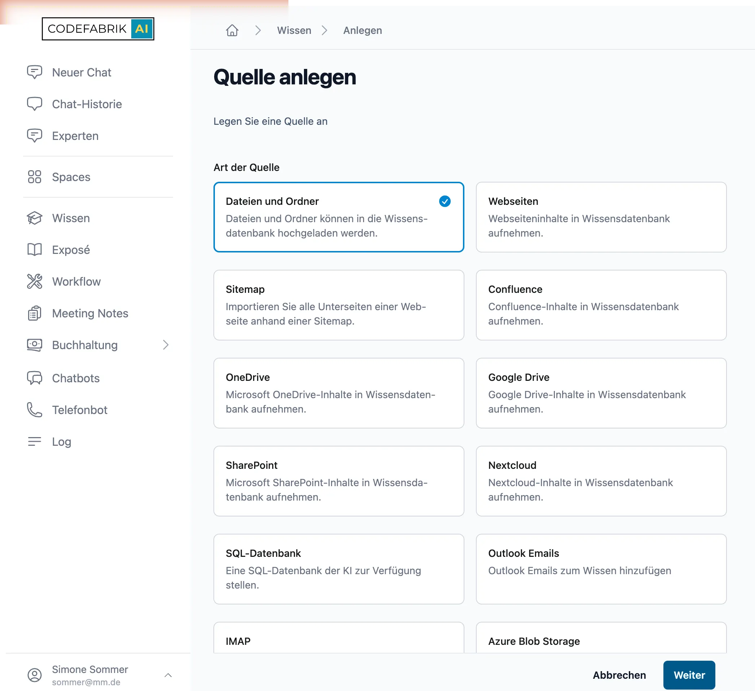Click the Log lines icon
Screen dimensions: 755x691
pyautogui.click(x=35, y=441)
